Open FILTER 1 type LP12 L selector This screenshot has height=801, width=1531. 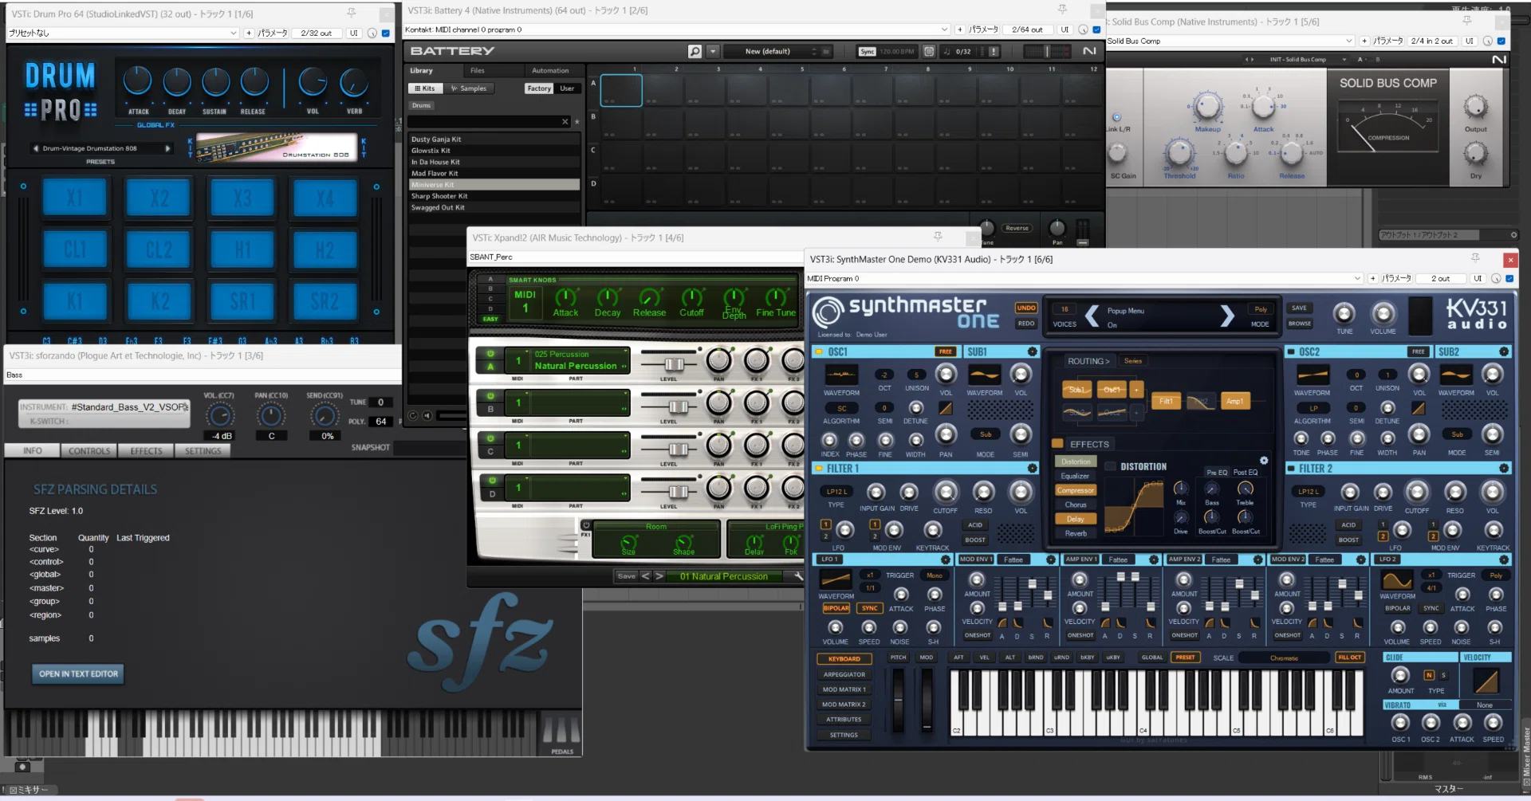(836, 491)
